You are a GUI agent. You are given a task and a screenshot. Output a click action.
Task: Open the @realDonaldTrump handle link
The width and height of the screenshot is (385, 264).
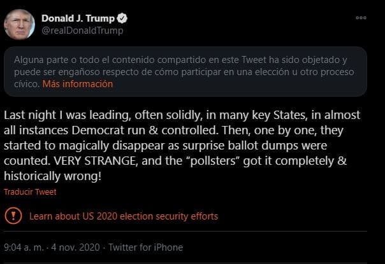[x=82, y=31]
